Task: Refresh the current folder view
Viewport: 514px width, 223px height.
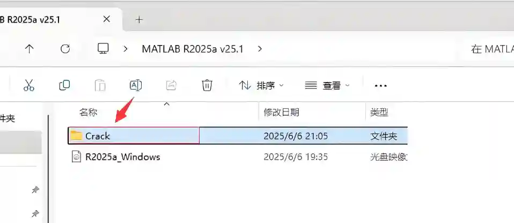Action: pos(65,49)
